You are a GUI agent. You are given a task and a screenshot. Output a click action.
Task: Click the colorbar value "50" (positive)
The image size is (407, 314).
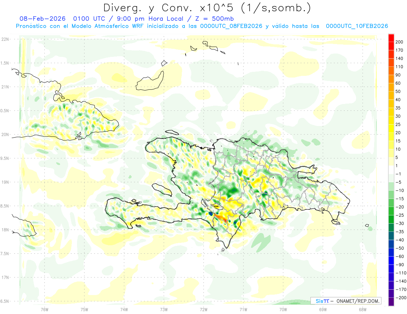coord(398,91)
